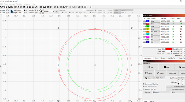Click the trash can delete icon
The height and width of the screenshot is (102, 185).
[x=24, y=7]
